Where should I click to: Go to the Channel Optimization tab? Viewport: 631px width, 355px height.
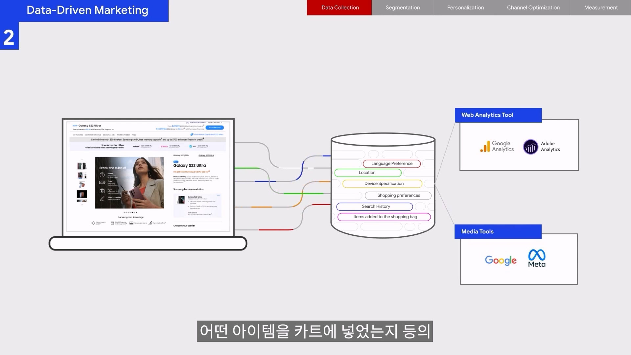(533, 8)
